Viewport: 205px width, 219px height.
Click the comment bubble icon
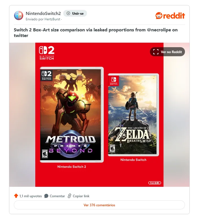coord(46,196)
